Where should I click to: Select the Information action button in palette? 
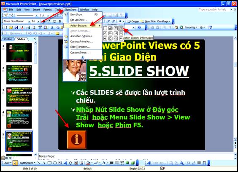[121, 28]
